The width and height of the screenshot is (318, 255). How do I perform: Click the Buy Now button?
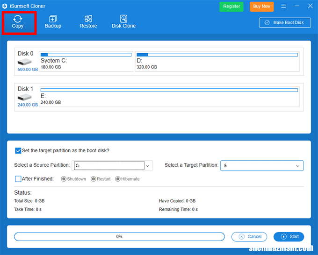pos(261,7)
